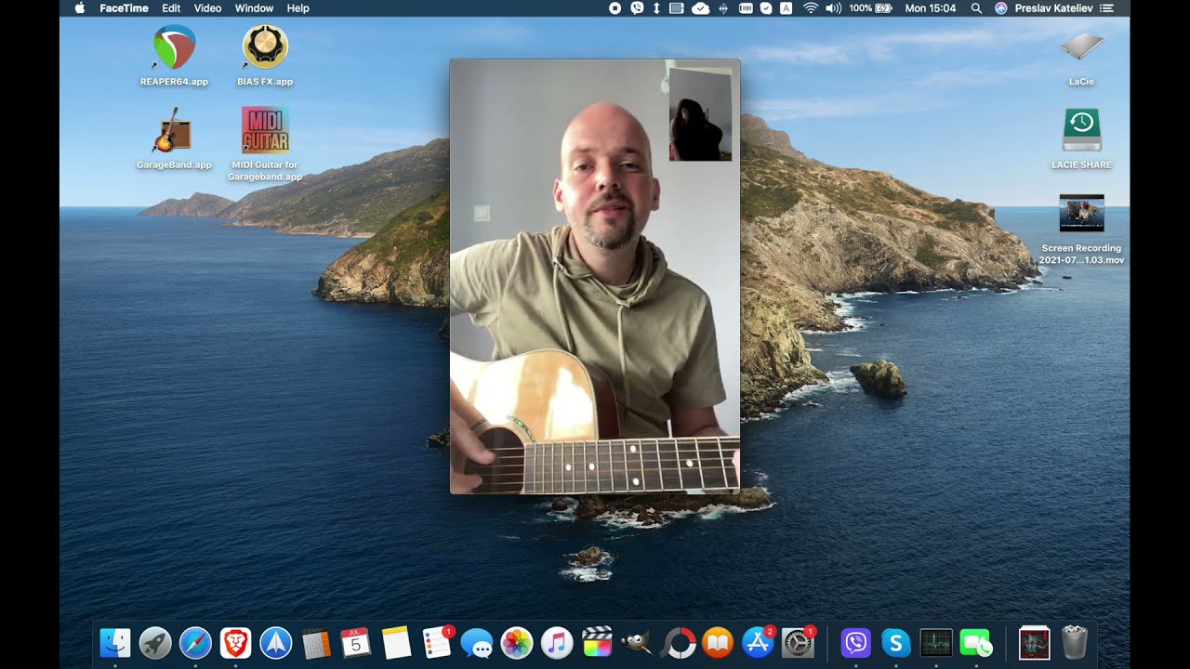Open App Store from the Dock
This screenshot has width=1190, height=669.
tap(759, 642)
